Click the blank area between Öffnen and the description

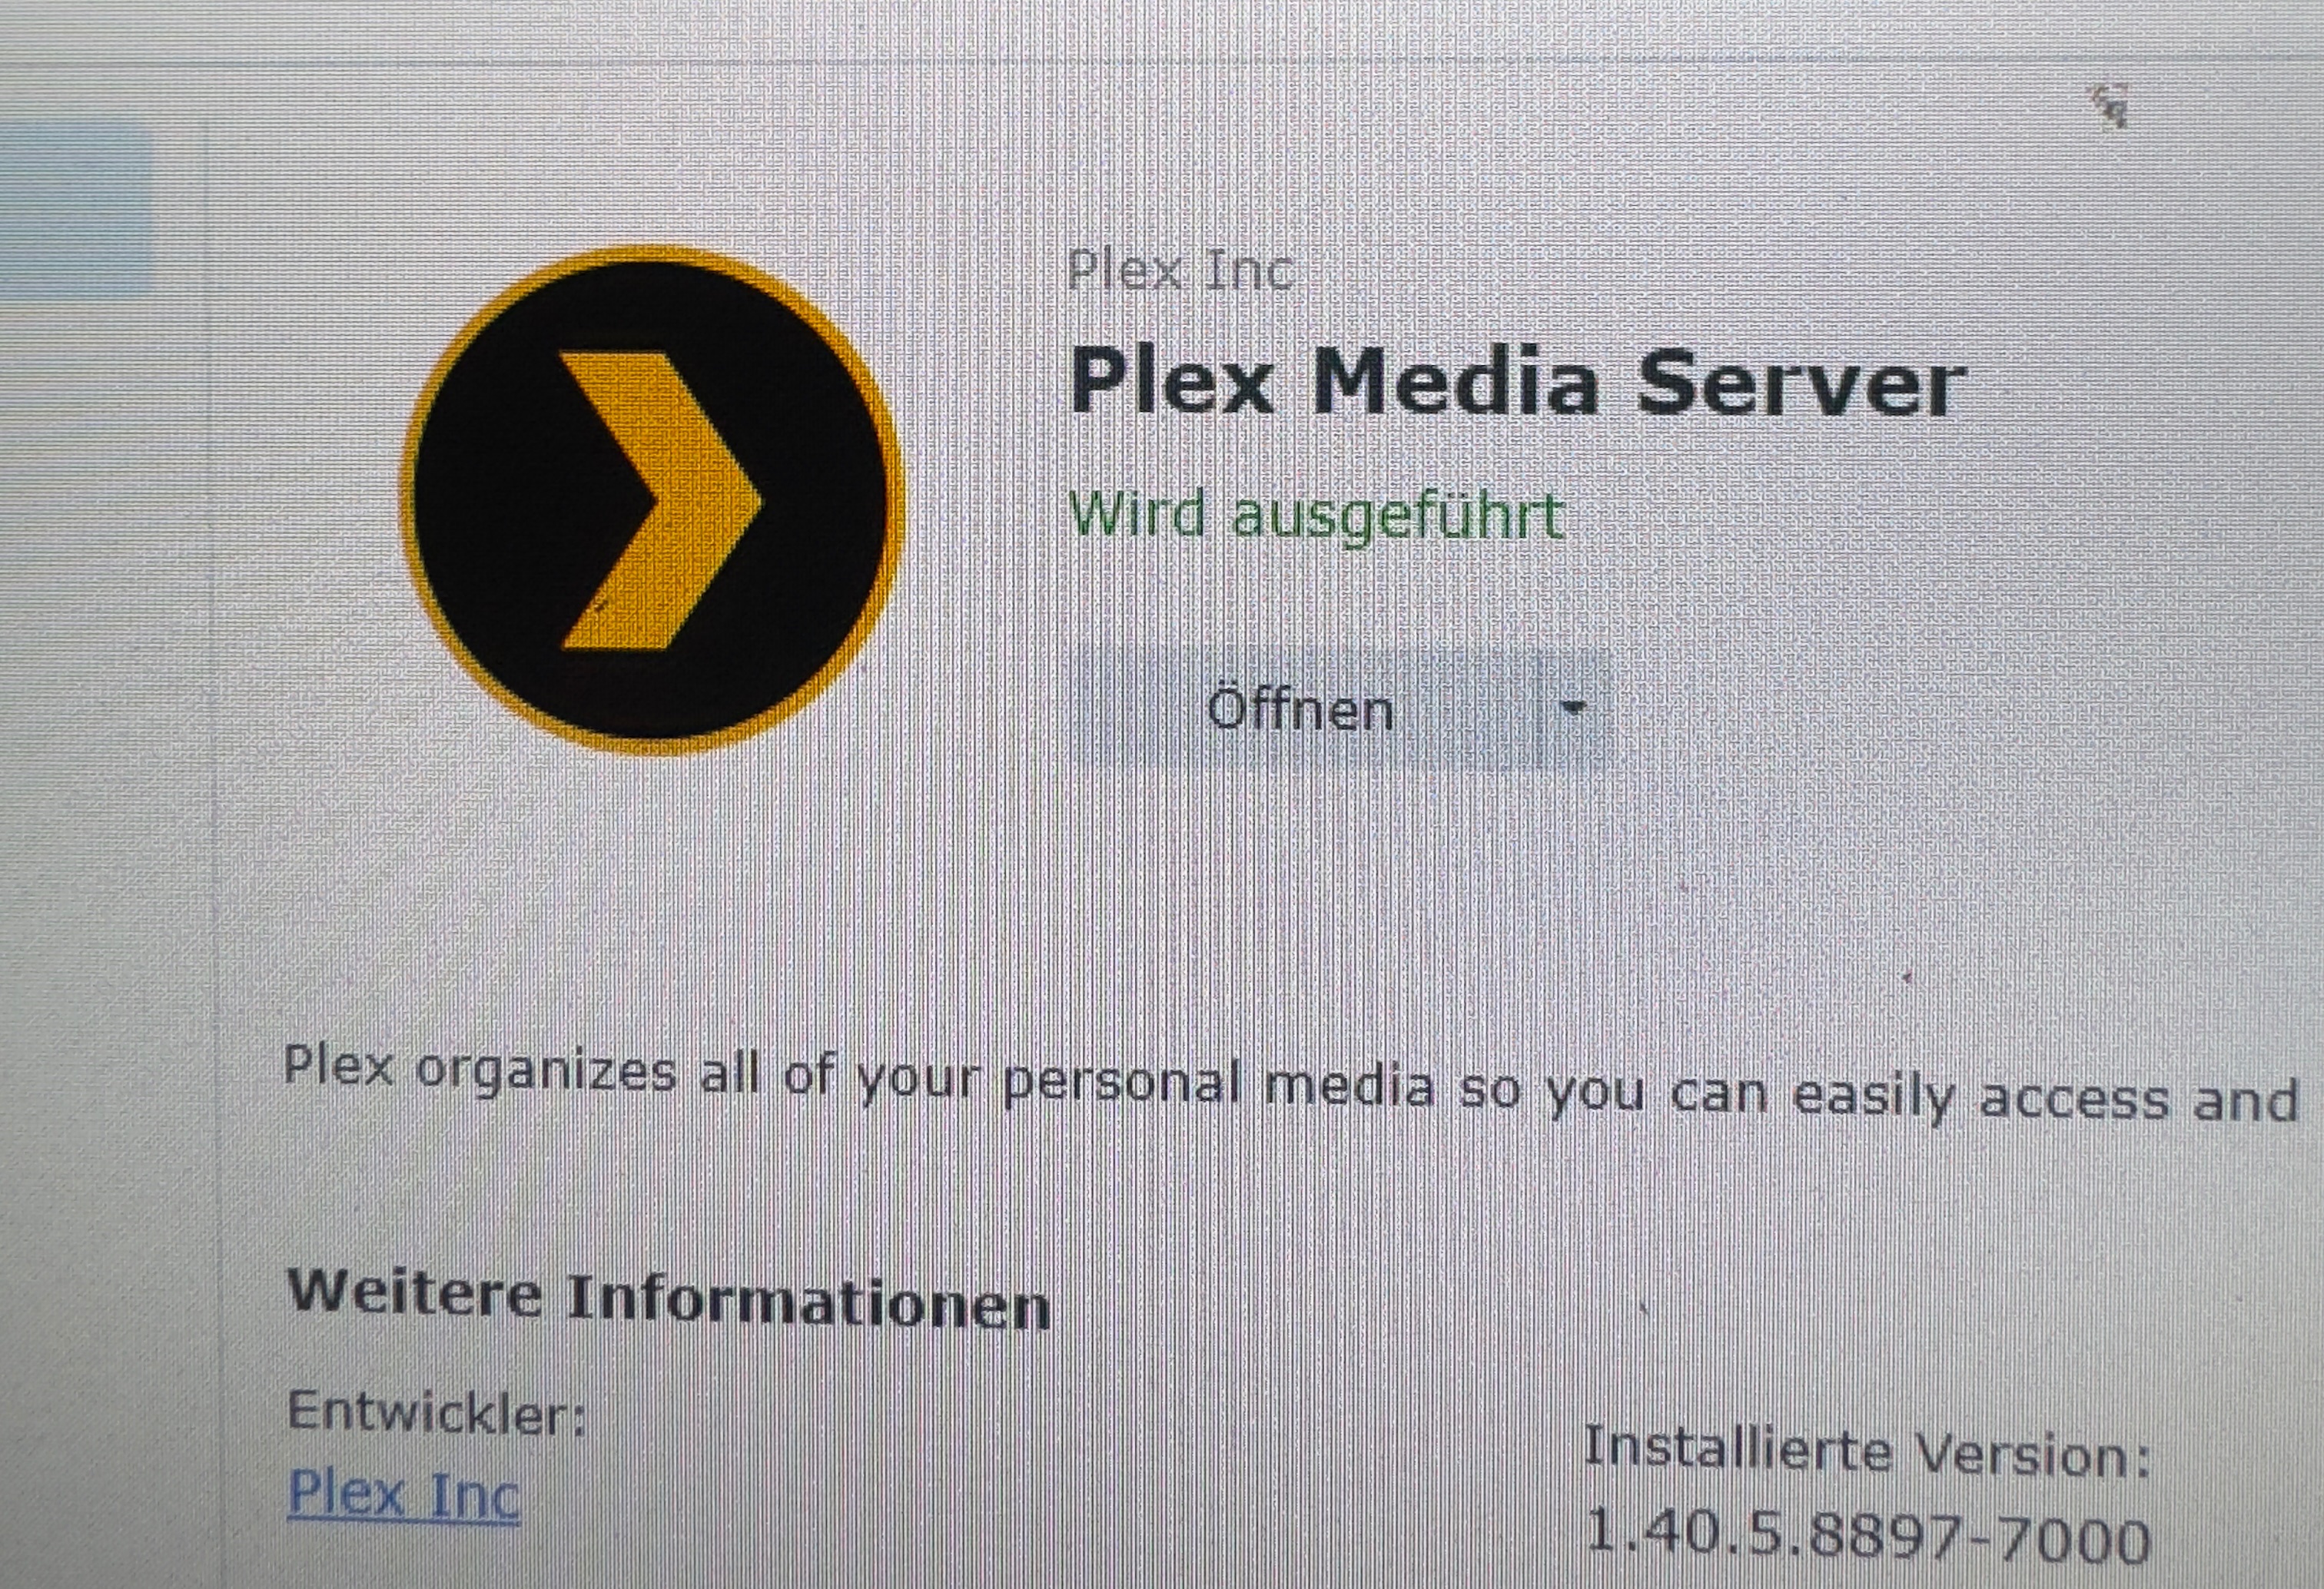[x=1300, y=900]
